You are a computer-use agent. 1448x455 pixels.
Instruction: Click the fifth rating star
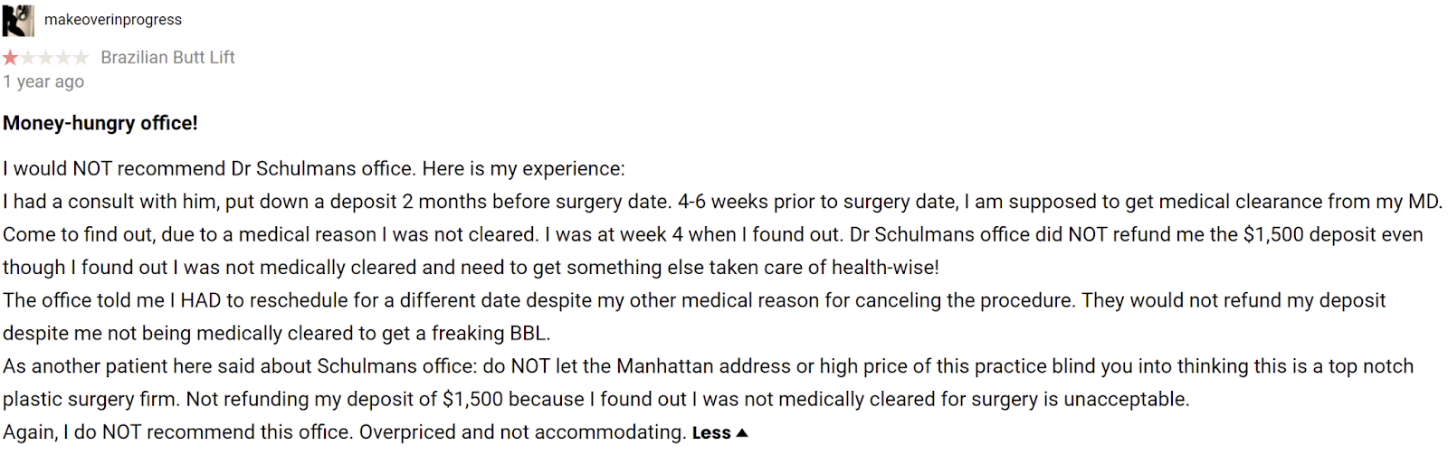81,58
